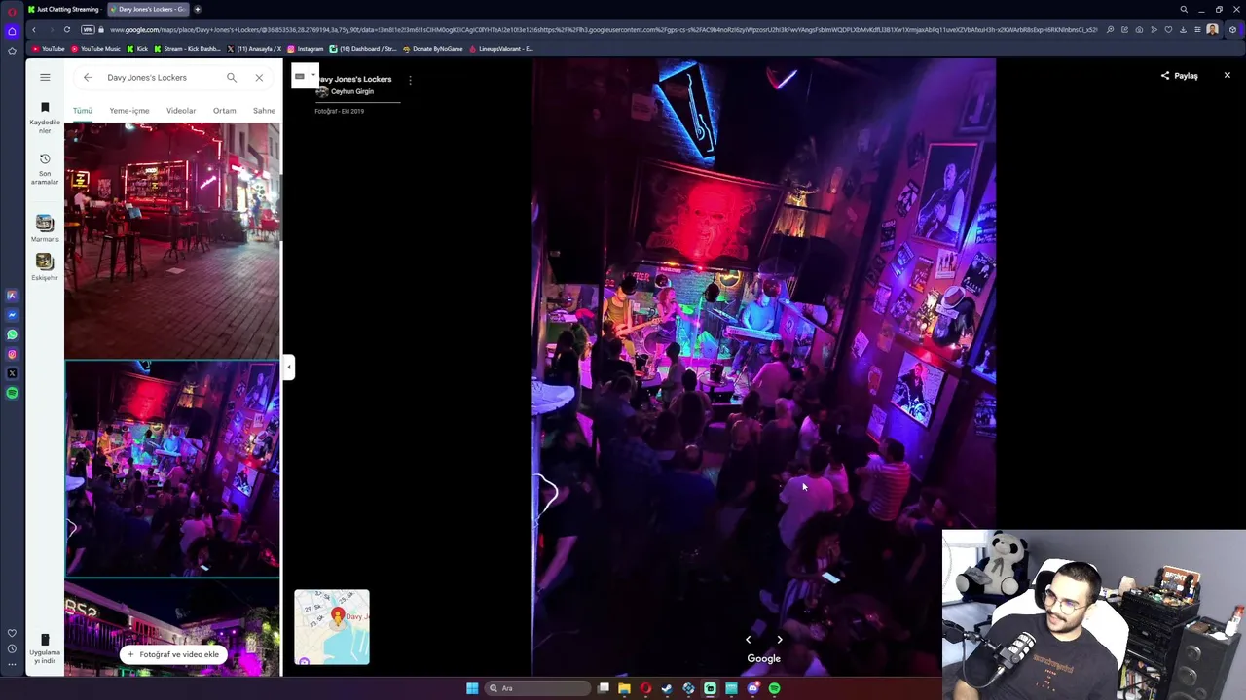Open the photo more-options three-dot menu
Screen dimensions: 1246x700
tap(410, 80)
